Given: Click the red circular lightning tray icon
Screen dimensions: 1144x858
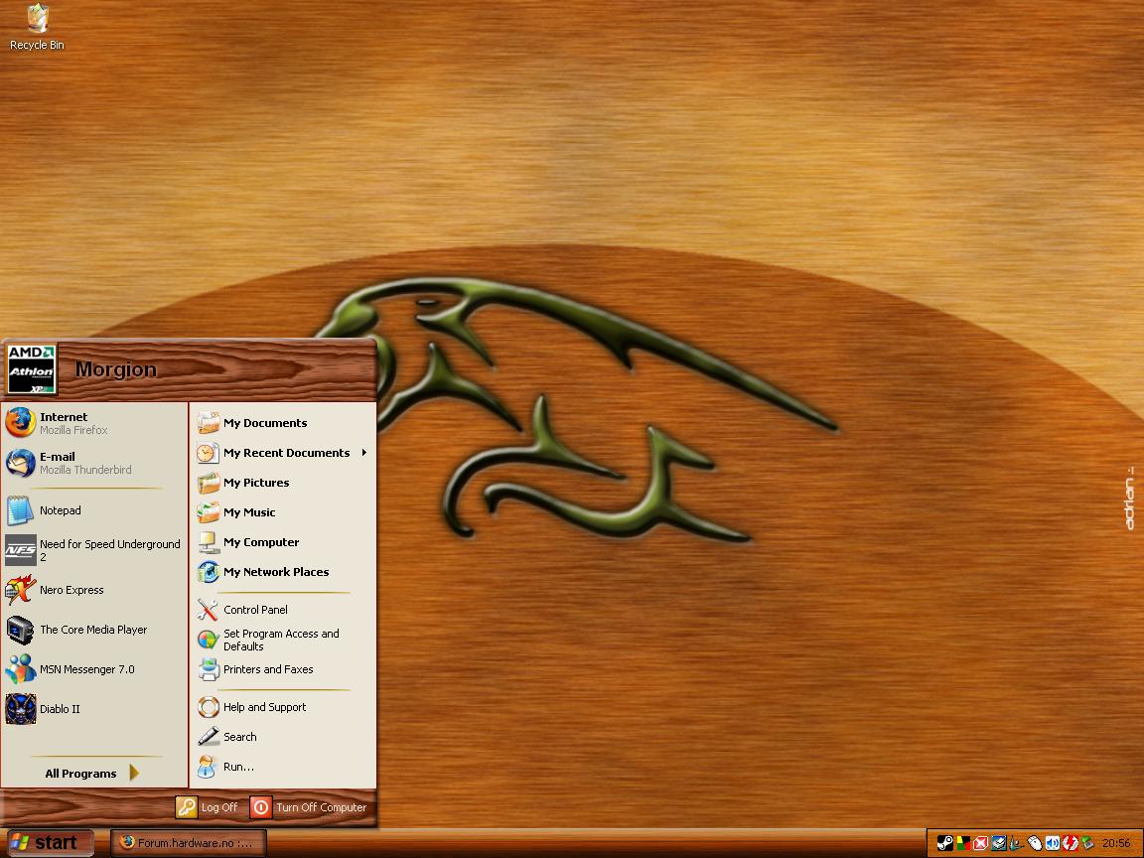Looking at the screenshot, I should point(1071,843).
